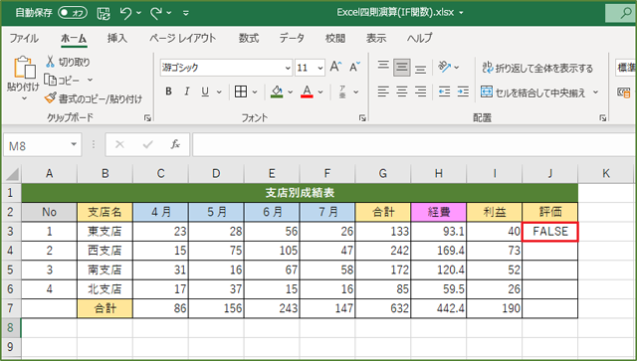Open the Borders dropdown arrow
The width and height of the screenshot is (637, 361).
click(x=255, y=92)
